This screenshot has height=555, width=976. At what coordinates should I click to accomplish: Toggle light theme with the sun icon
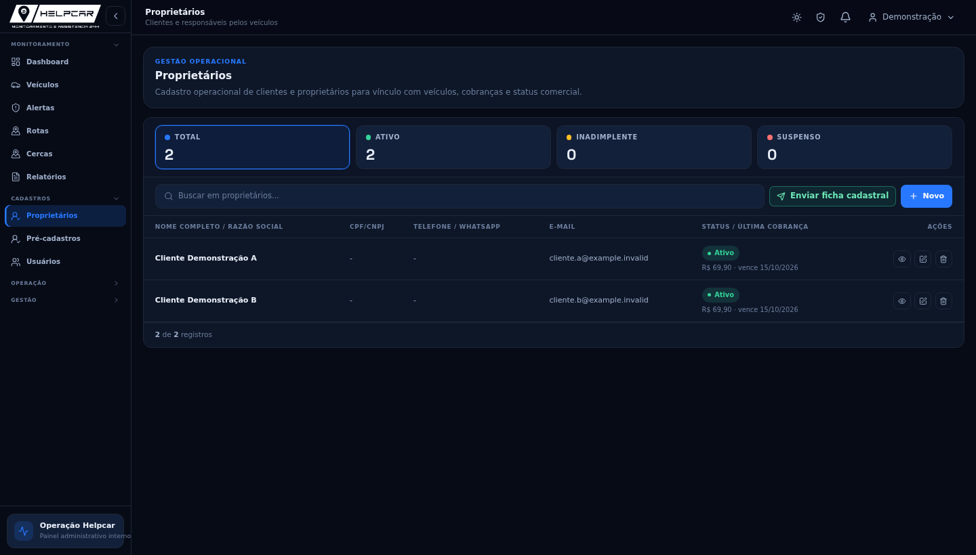coord(796,17)
